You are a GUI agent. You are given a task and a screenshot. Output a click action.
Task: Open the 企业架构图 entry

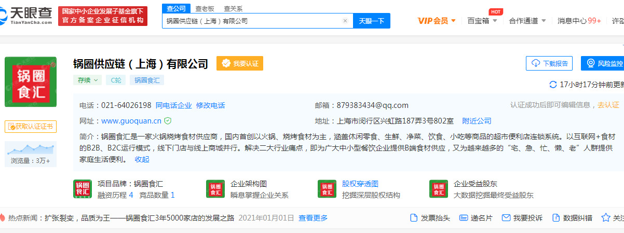(248, 184)
